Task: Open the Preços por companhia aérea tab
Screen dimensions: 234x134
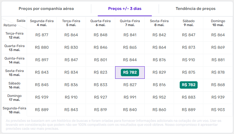Action: (46, 8)
